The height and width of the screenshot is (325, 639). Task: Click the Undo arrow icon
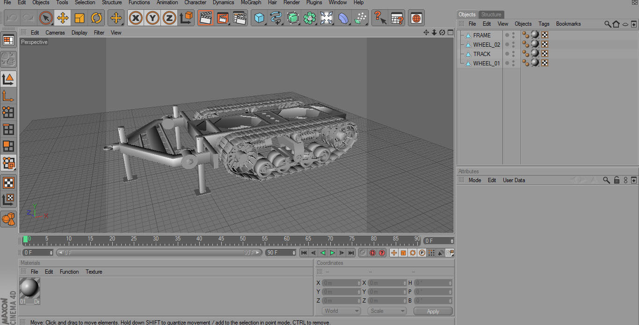click(12, 18)
